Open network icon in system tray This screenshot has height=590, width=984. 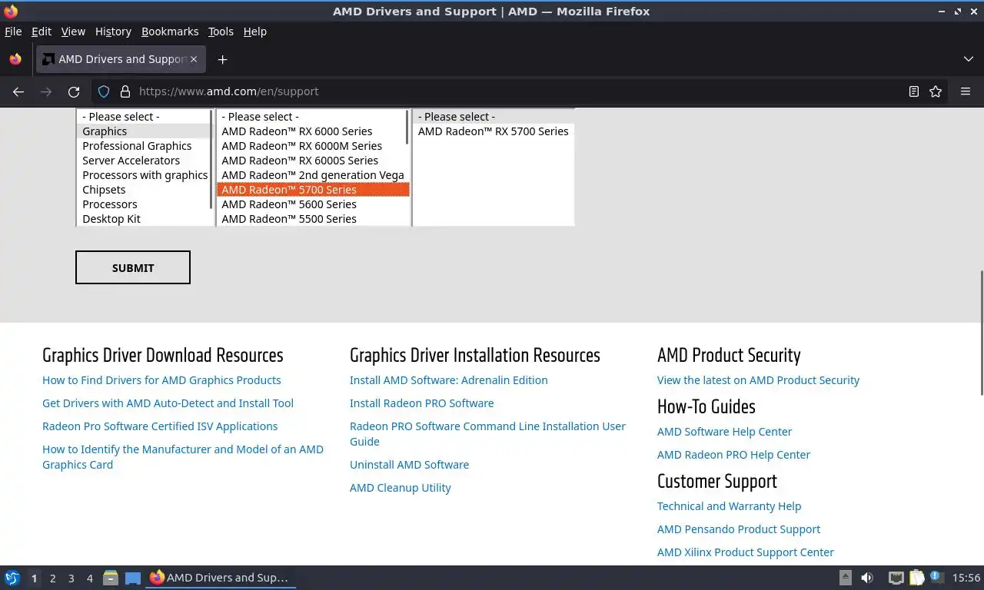[896, 578]
